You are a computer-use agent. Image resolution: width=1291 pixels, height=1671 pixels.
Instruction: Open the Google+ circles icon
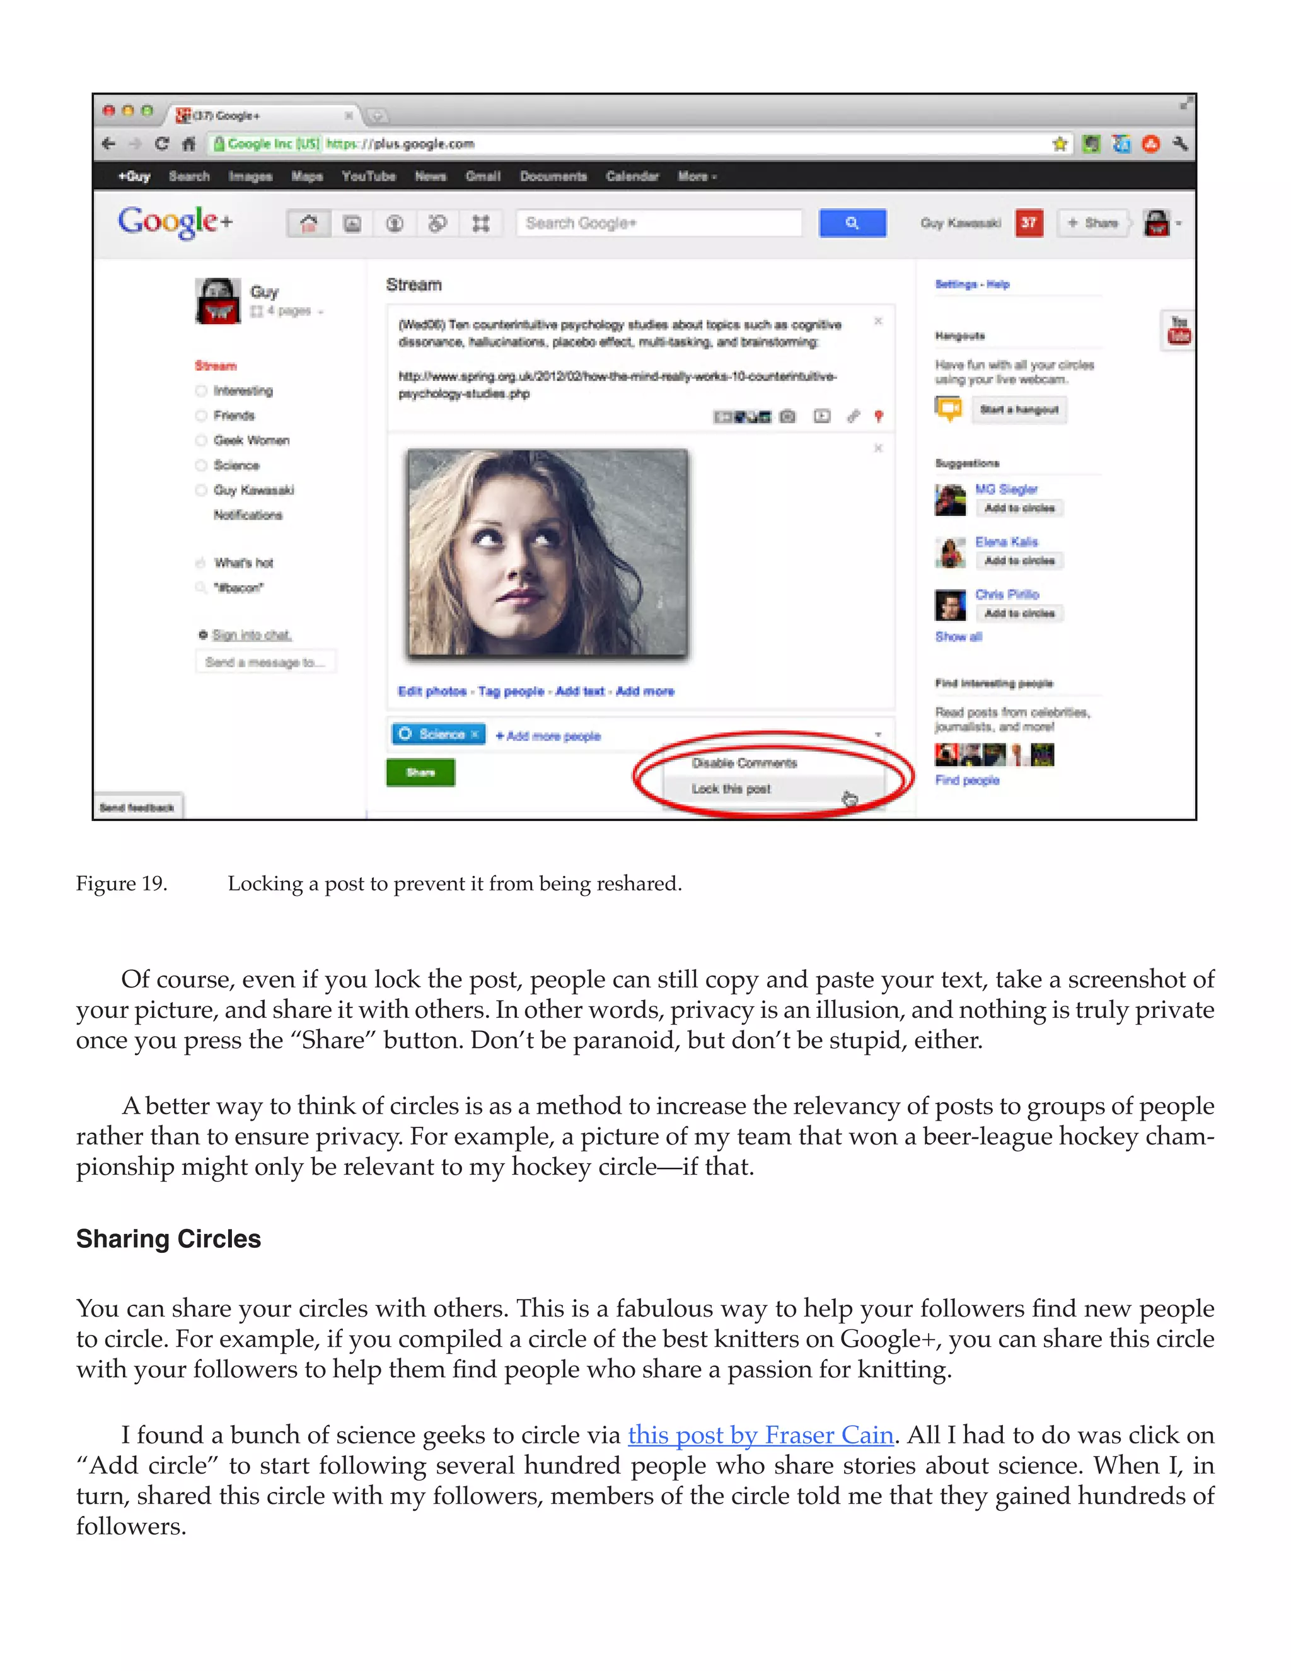(437, 223)
